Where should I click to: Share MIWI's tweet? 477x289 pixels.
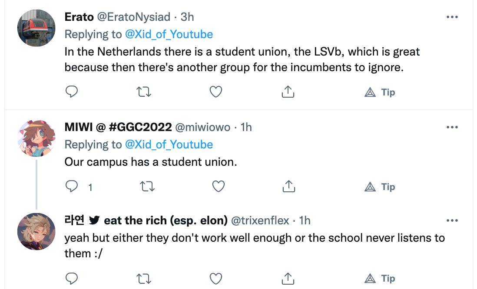(289, 186)
